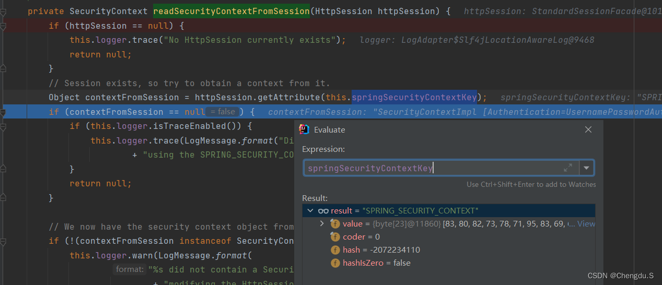Click the isTraceEnabled method call
Viewport: 662px width, 285px height.
pos(205,126)
